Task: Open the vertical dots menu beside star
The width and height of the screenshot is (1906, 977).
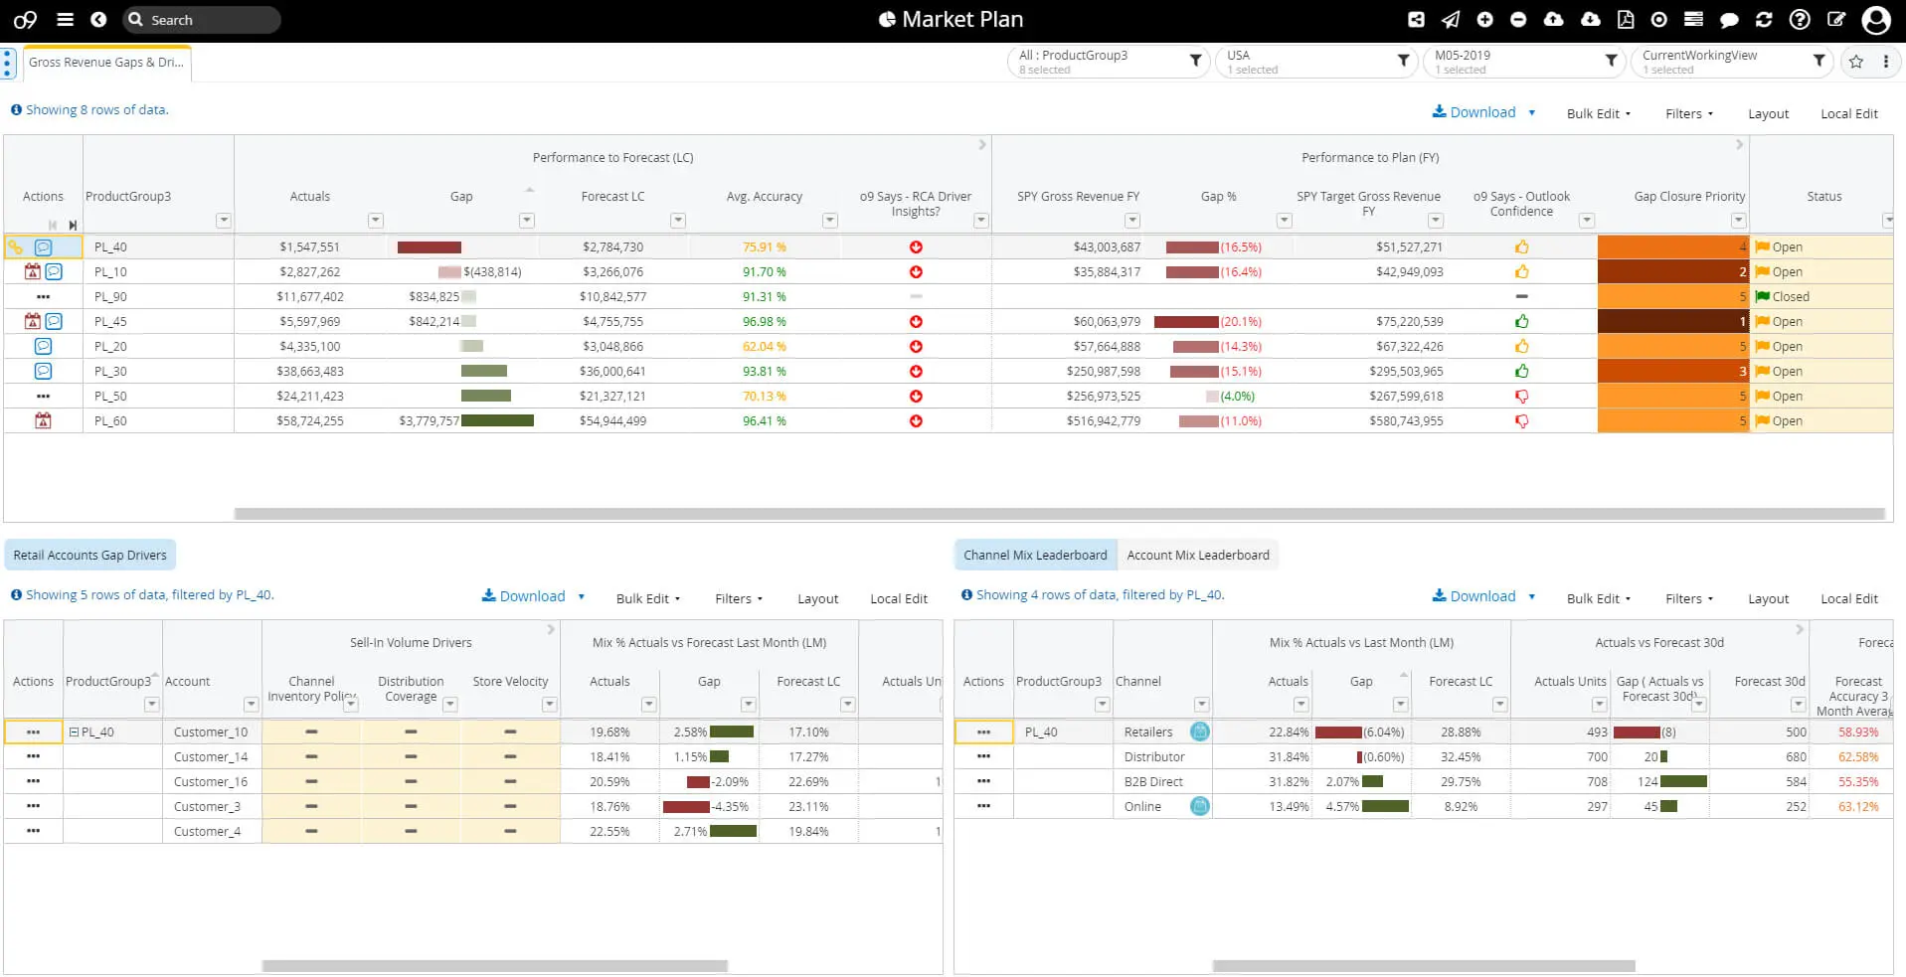Action: (1885, 62)
